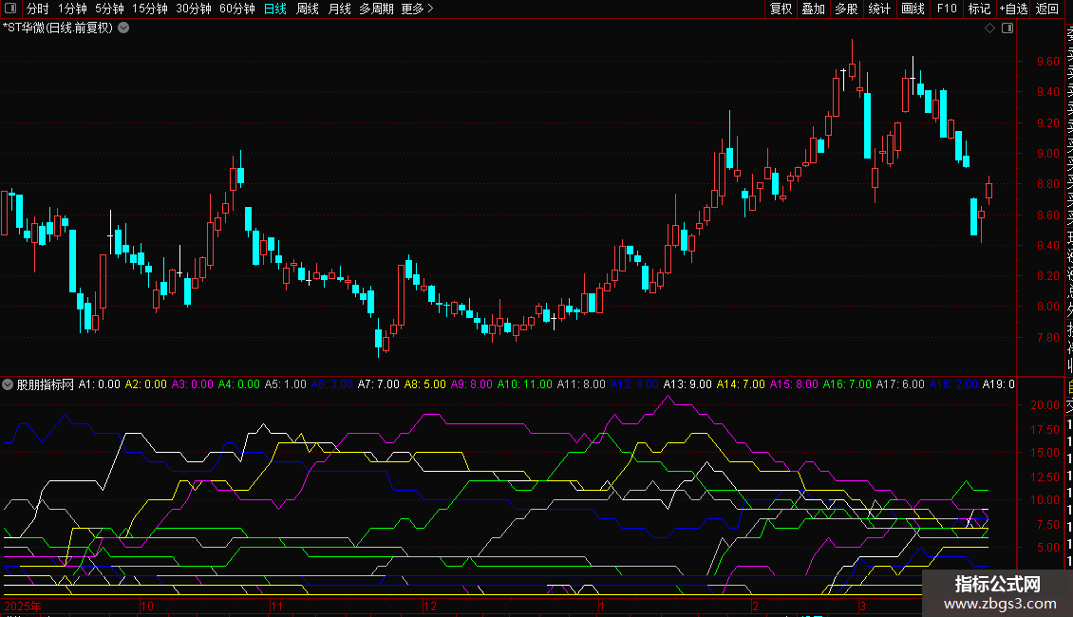Viewport: 1073px width, 617px height.
Task: Click the left sidebar panel toggle icon
Action: (9, 9)
